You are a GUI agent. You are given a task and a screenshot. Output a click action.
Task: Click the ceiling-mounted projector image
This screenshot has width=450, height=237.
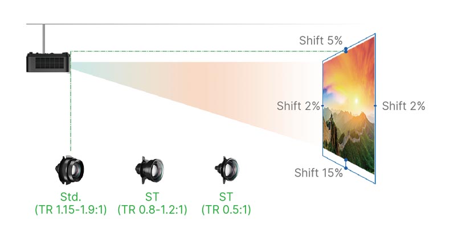point(48,62)
